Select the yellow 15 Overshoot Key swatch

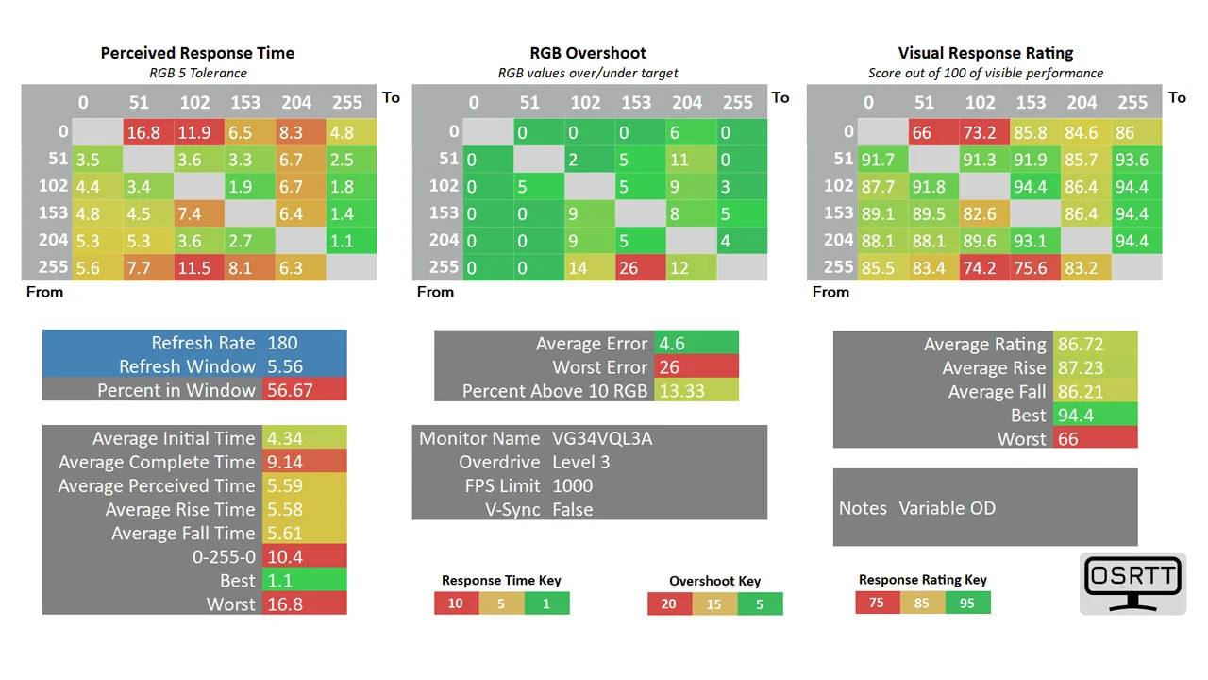[x=714, y=604]
